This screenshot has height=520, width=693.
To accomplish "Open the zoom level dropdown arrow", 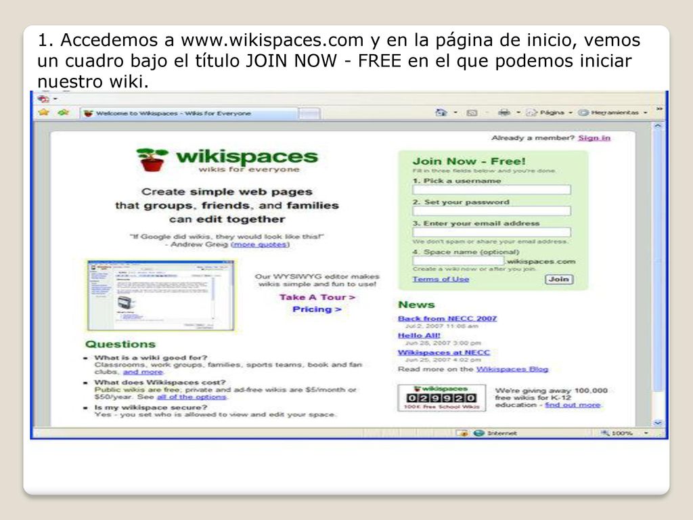I will coord(646,433).
